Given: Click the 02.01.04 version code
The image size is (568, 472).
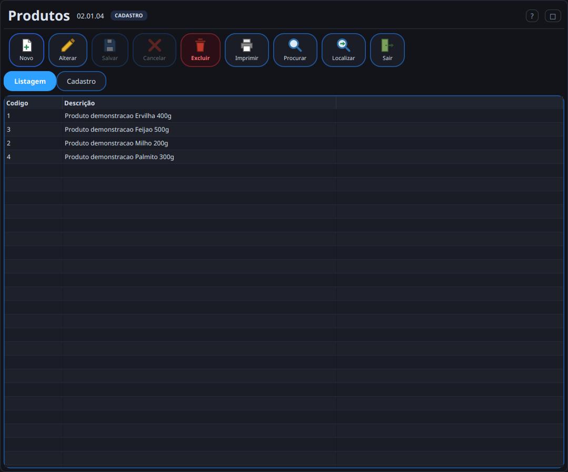Looking at the screenshot, I should (90, 16).
